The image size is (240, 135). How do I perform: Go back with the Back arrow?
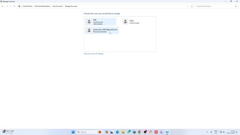[x=3, y=6]
